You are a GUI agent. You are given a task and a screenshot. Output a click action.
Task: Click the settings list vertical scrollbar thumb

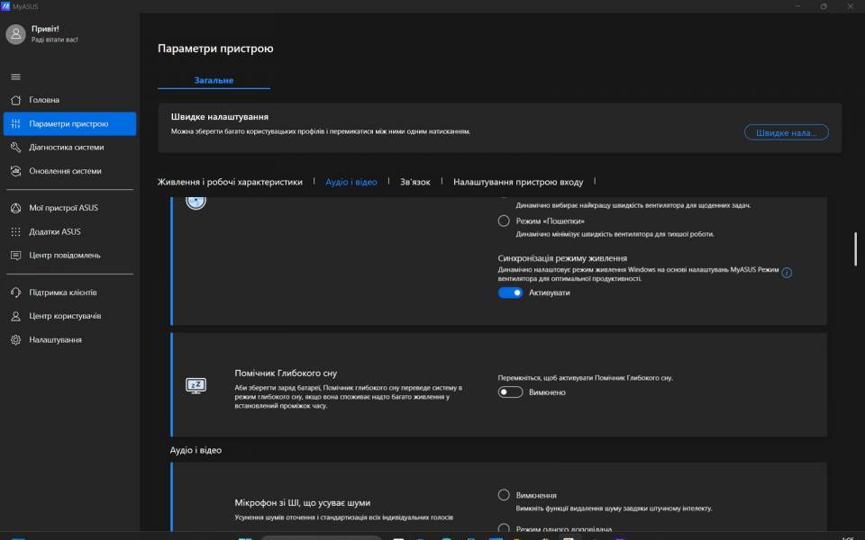[x=856, y=249]
